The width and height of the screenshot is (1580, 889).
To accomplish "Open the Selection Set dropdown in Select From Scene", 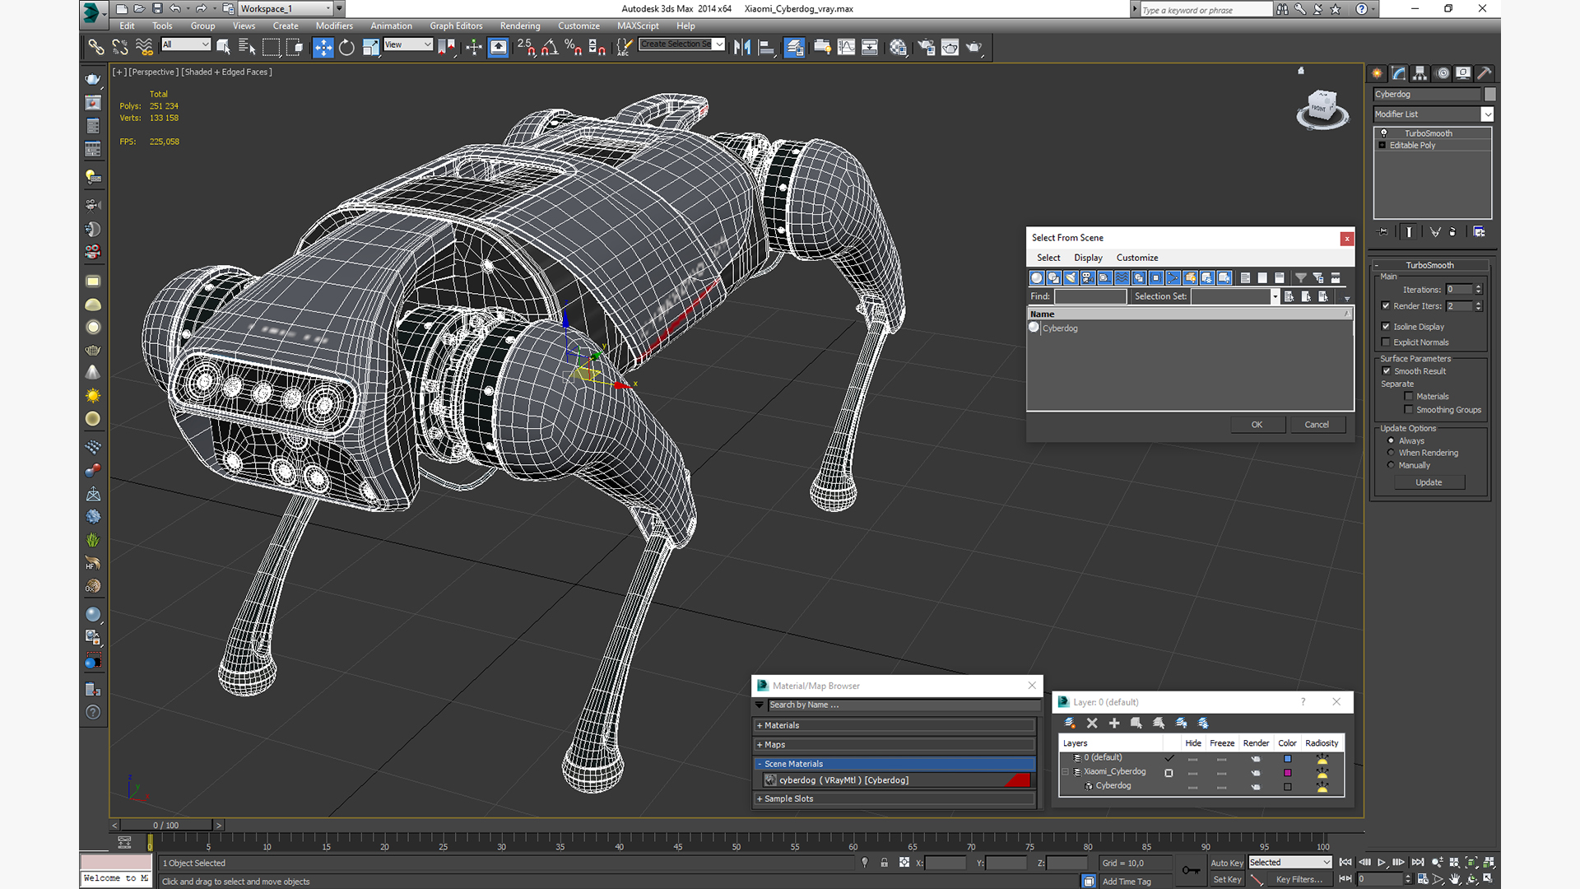I will point(1276,296).
